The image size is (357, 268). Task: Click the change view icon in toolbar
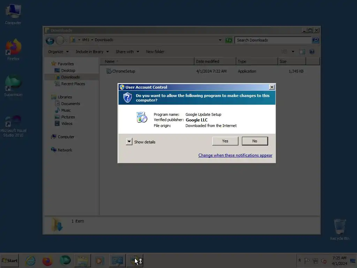(x=284, y=52)
